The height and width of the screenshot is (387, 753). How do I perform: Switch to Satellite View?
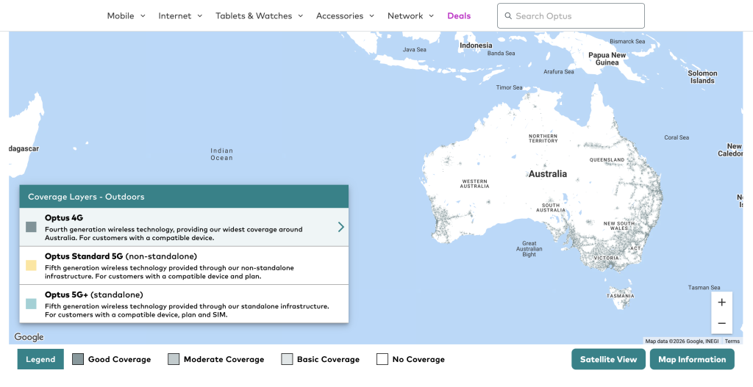click(608, 359)
